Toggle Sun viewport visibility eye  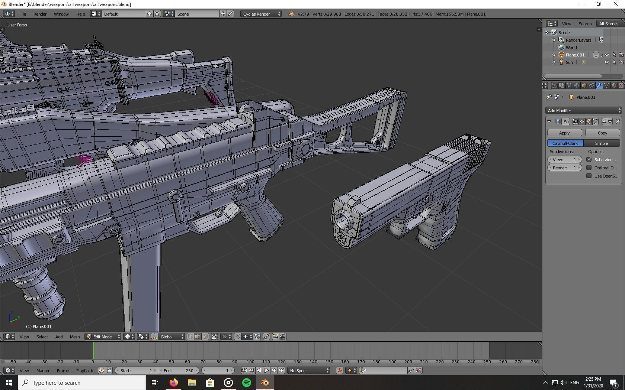coord(607,62)
